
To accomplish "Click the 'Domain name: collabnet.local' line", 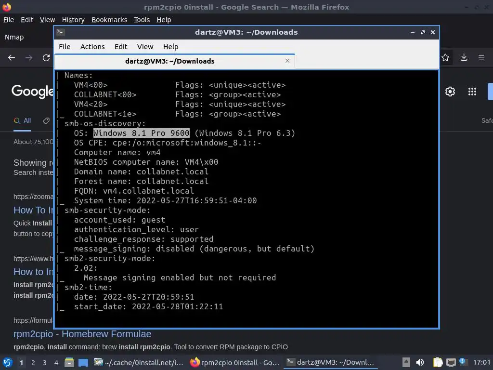I will click(x=141, y=172).
